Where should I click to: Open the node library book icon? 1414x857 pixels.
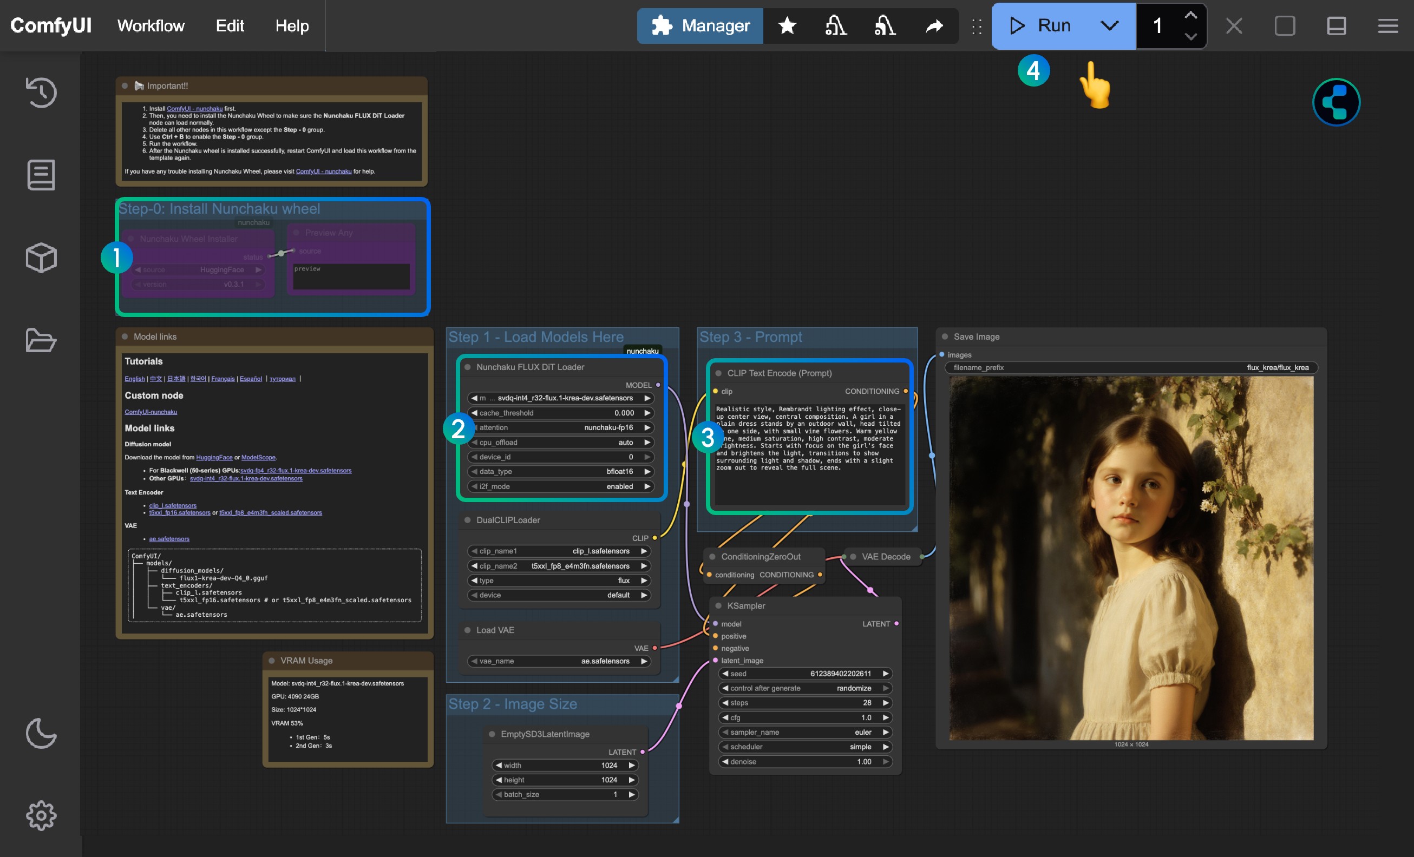[x=40, y=174]
